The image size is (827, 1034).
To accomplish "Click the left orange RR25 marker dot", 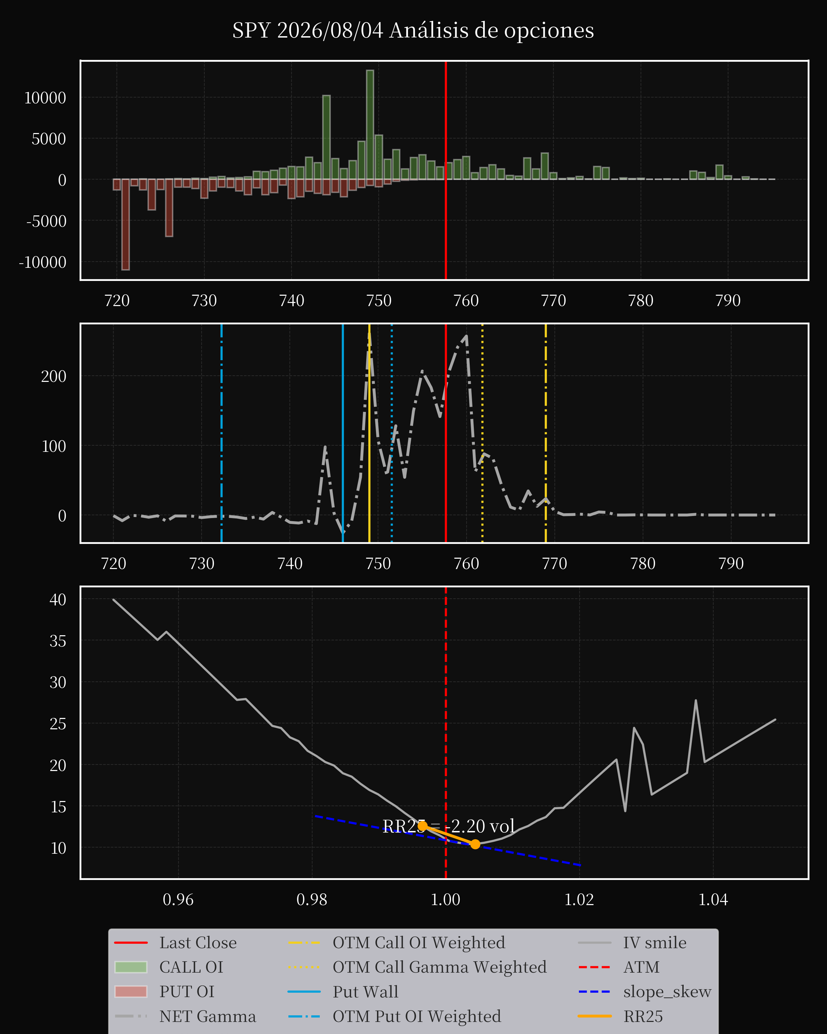I will pos(422,826).
